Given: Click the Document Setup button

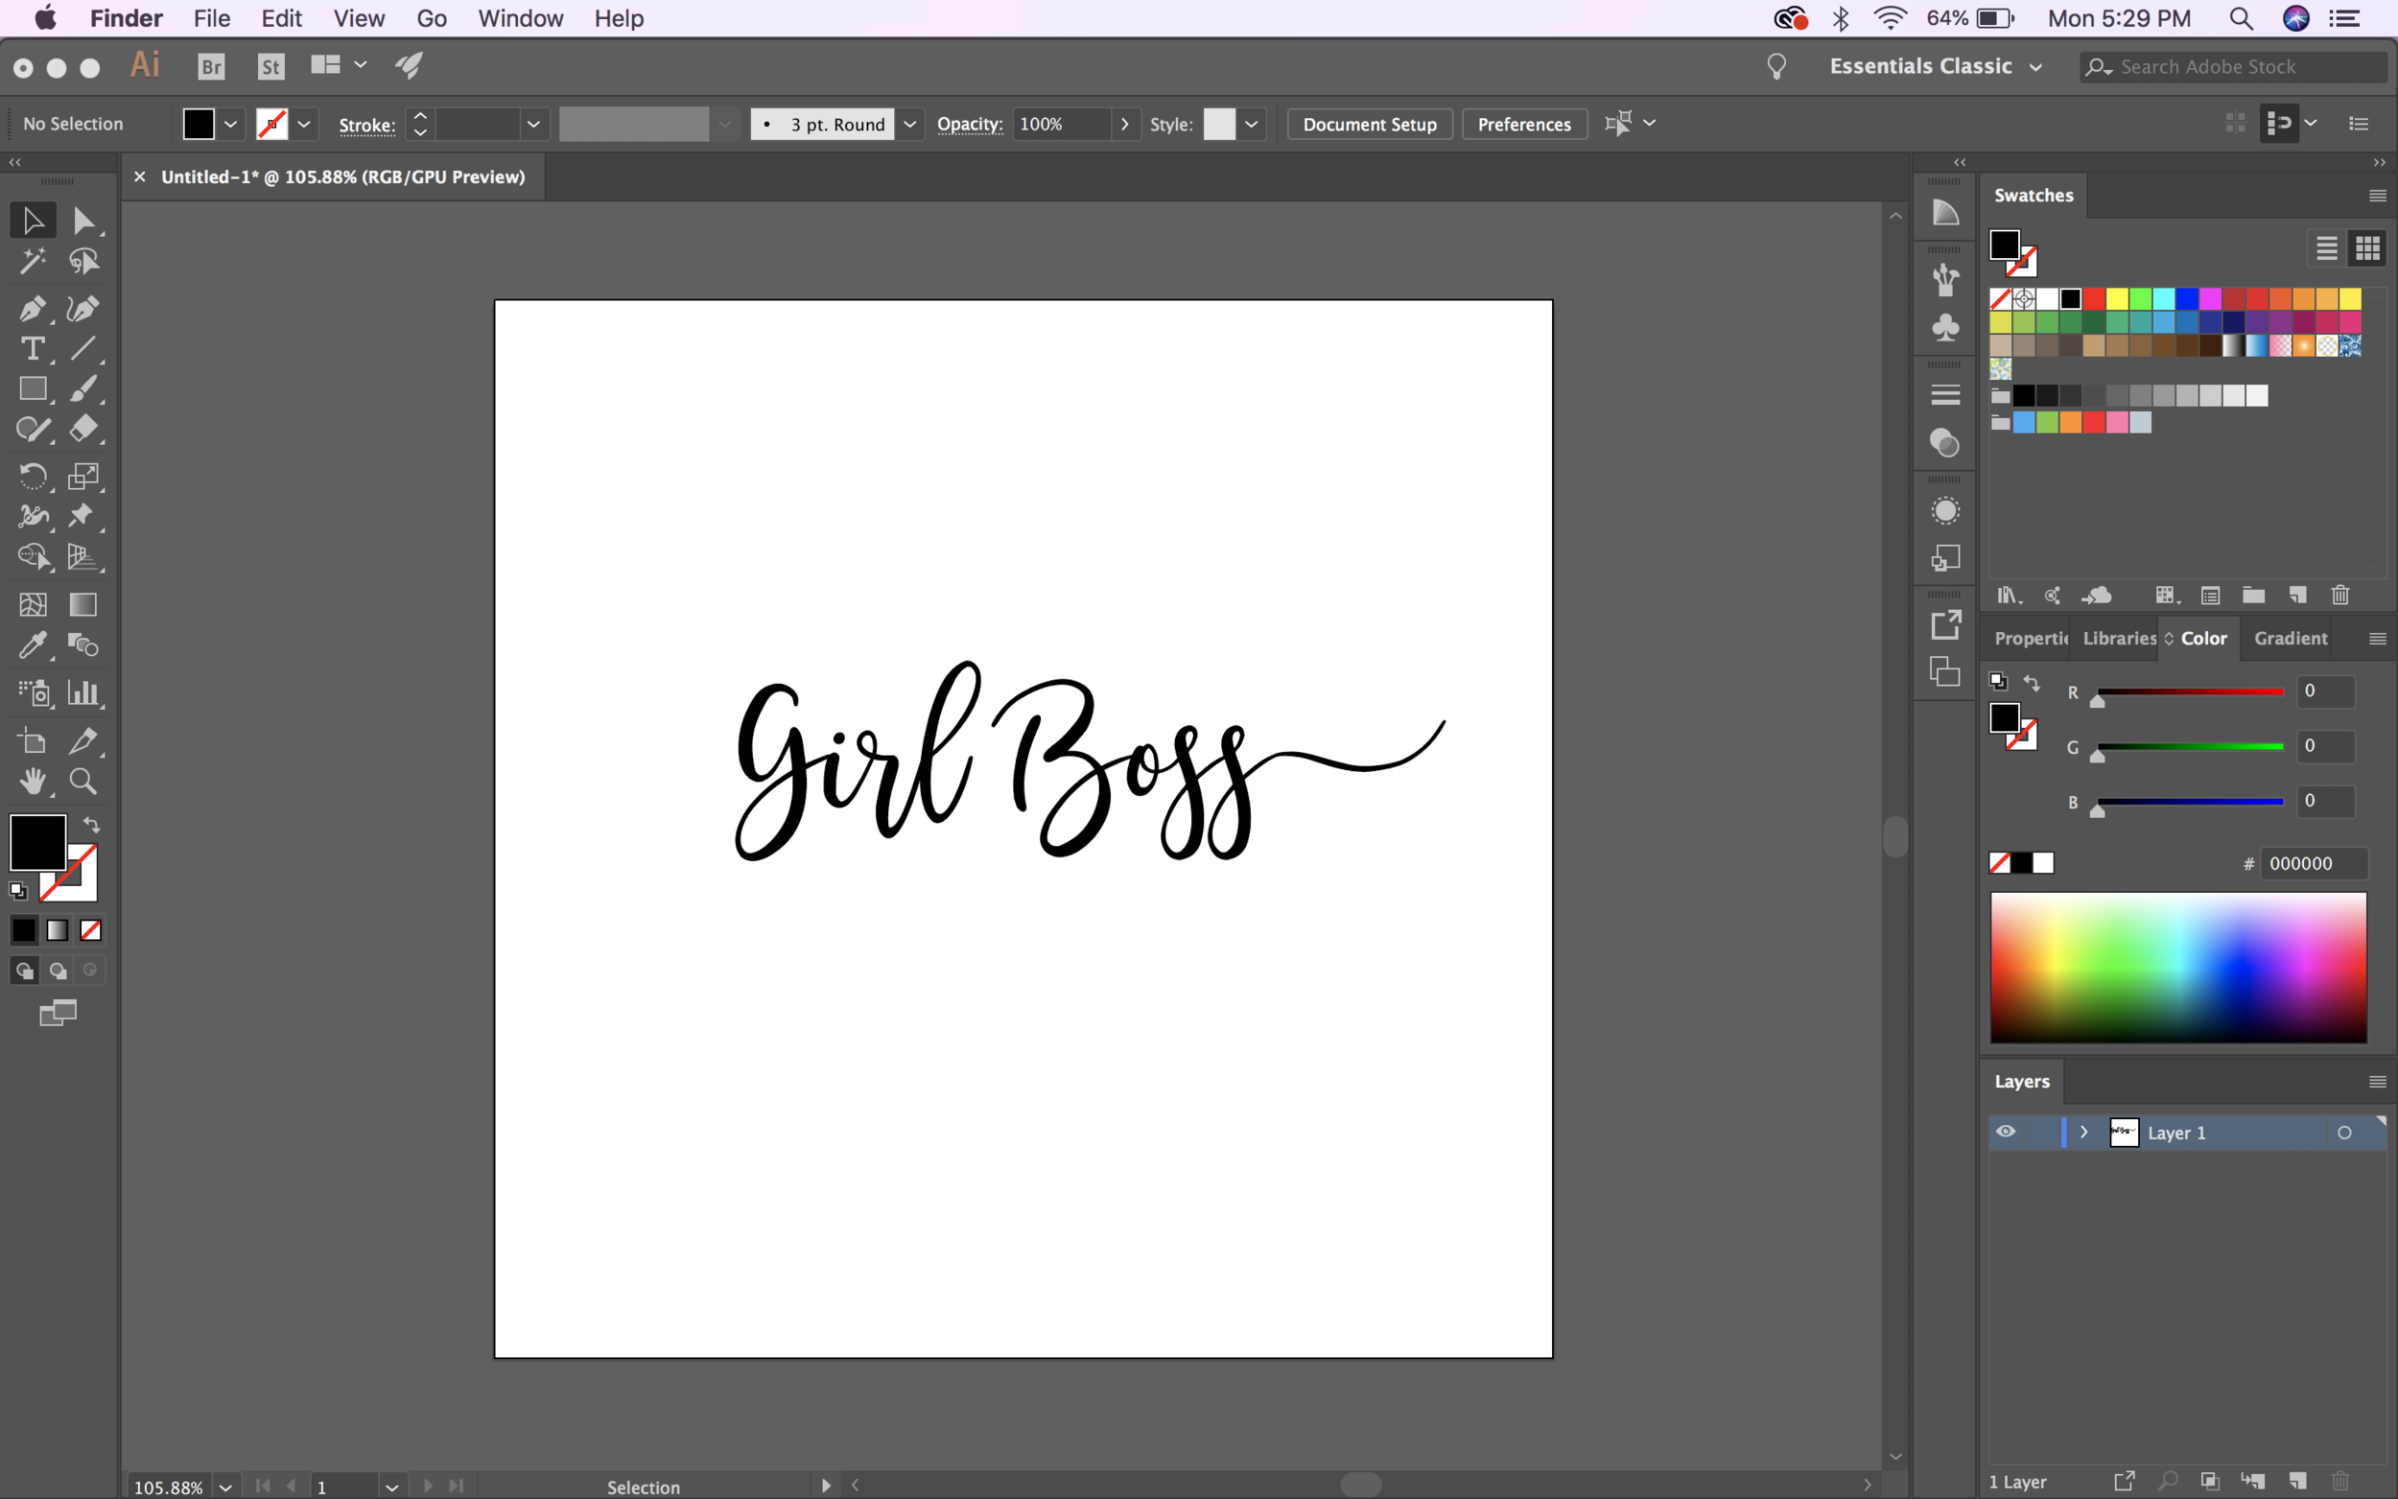Looking at the screenshot, I should pos(1369,124).
